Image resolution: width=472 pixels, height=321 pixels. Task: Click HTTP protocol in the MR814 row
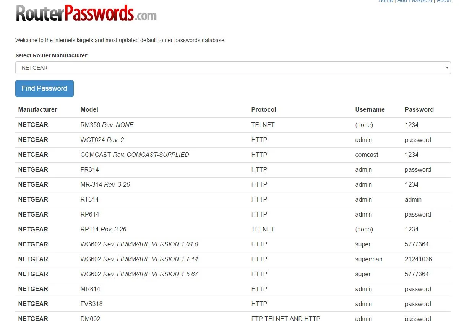pyautogui.click(x=259, y=289)
